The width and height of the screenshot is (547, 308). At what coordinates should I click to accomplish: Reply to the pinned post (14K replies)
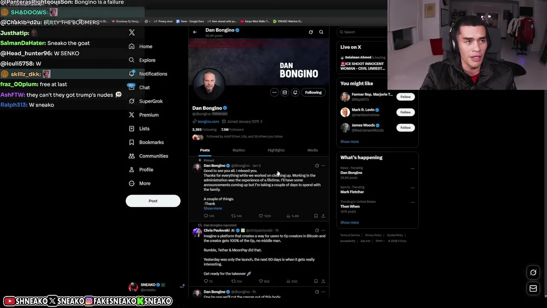pos(209,216)
